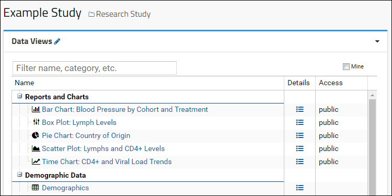Viewport: 392px width, 196px height.
Task: Open details icon for Box Plot row
Action: [x=300, y=122]
